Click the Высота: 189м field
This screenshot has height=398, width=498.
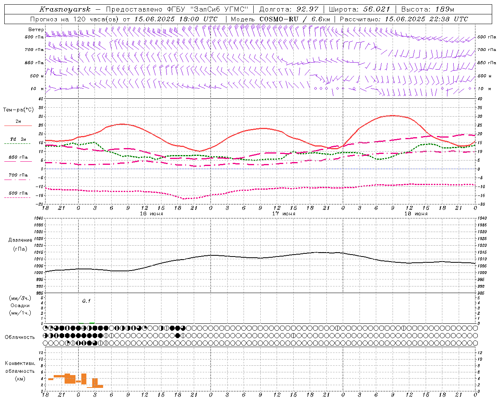pos(428,9)
